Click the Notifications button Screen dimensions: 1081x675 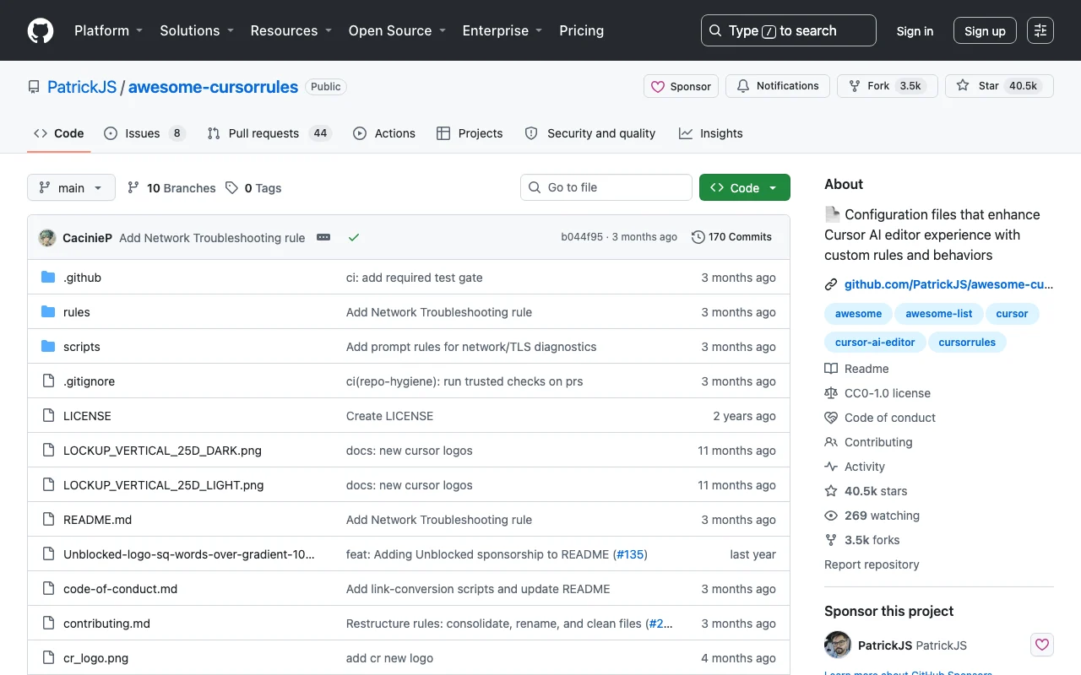[x=778, y=86]
